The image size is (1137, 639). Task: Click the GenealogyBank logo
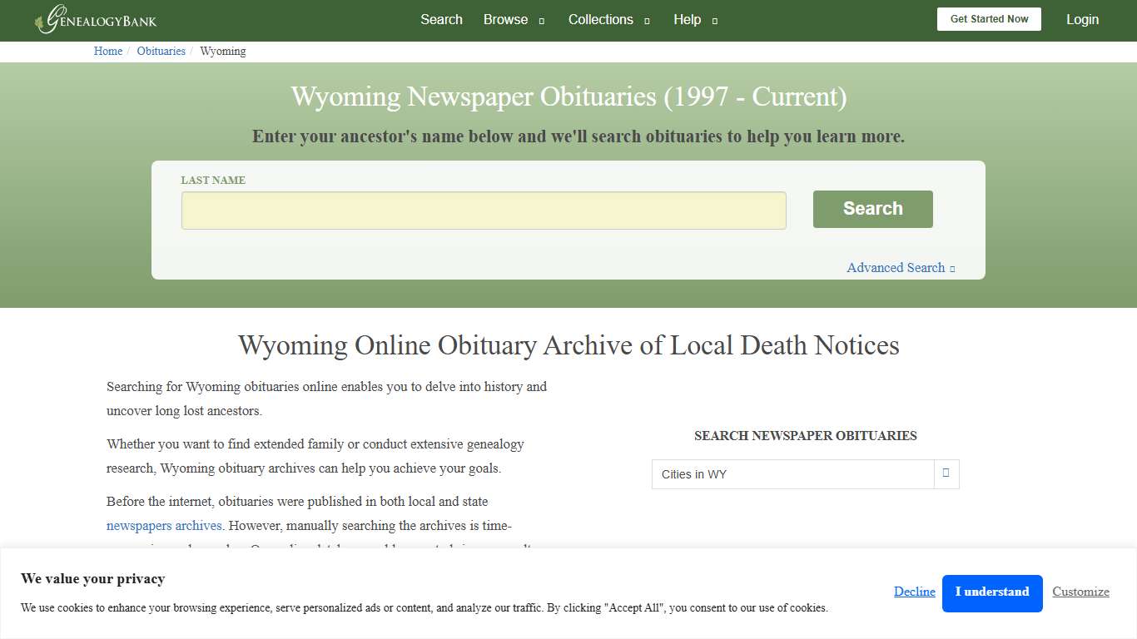[94, 19]
